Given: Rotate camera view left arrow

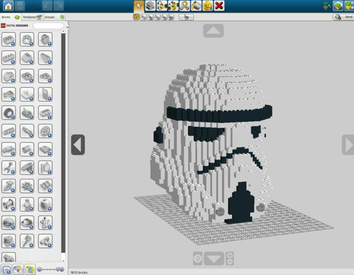Looking at the screenshot, I should click(78, 144).
